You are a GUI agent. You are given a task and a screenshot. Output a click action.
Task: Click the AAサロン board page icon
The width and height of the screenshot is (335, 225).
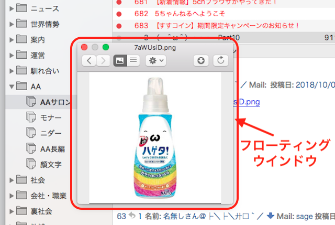point(31,101)
